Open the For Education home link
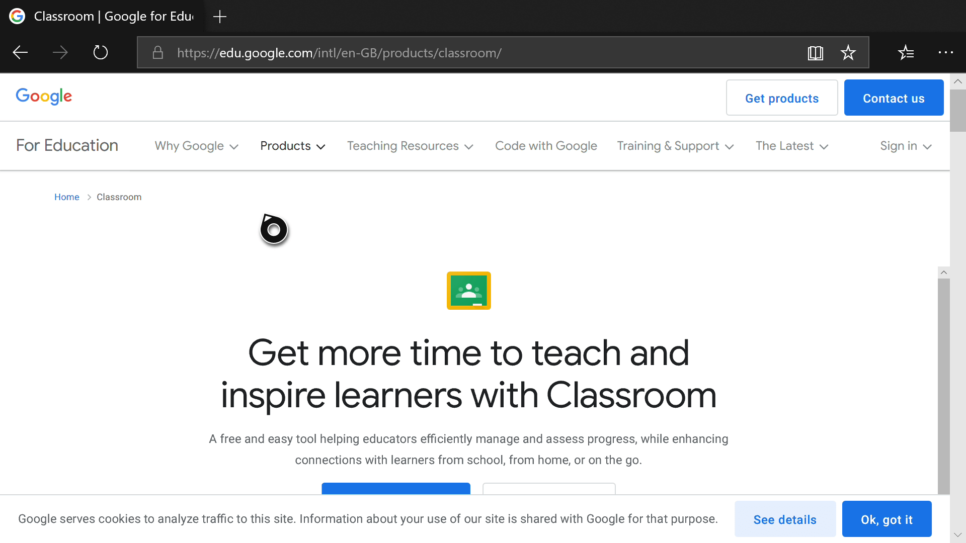966x543 pixels. [x=67, y=145]
